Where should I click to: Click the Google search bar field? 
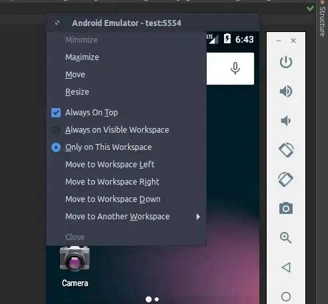click(x=230, y=69)
